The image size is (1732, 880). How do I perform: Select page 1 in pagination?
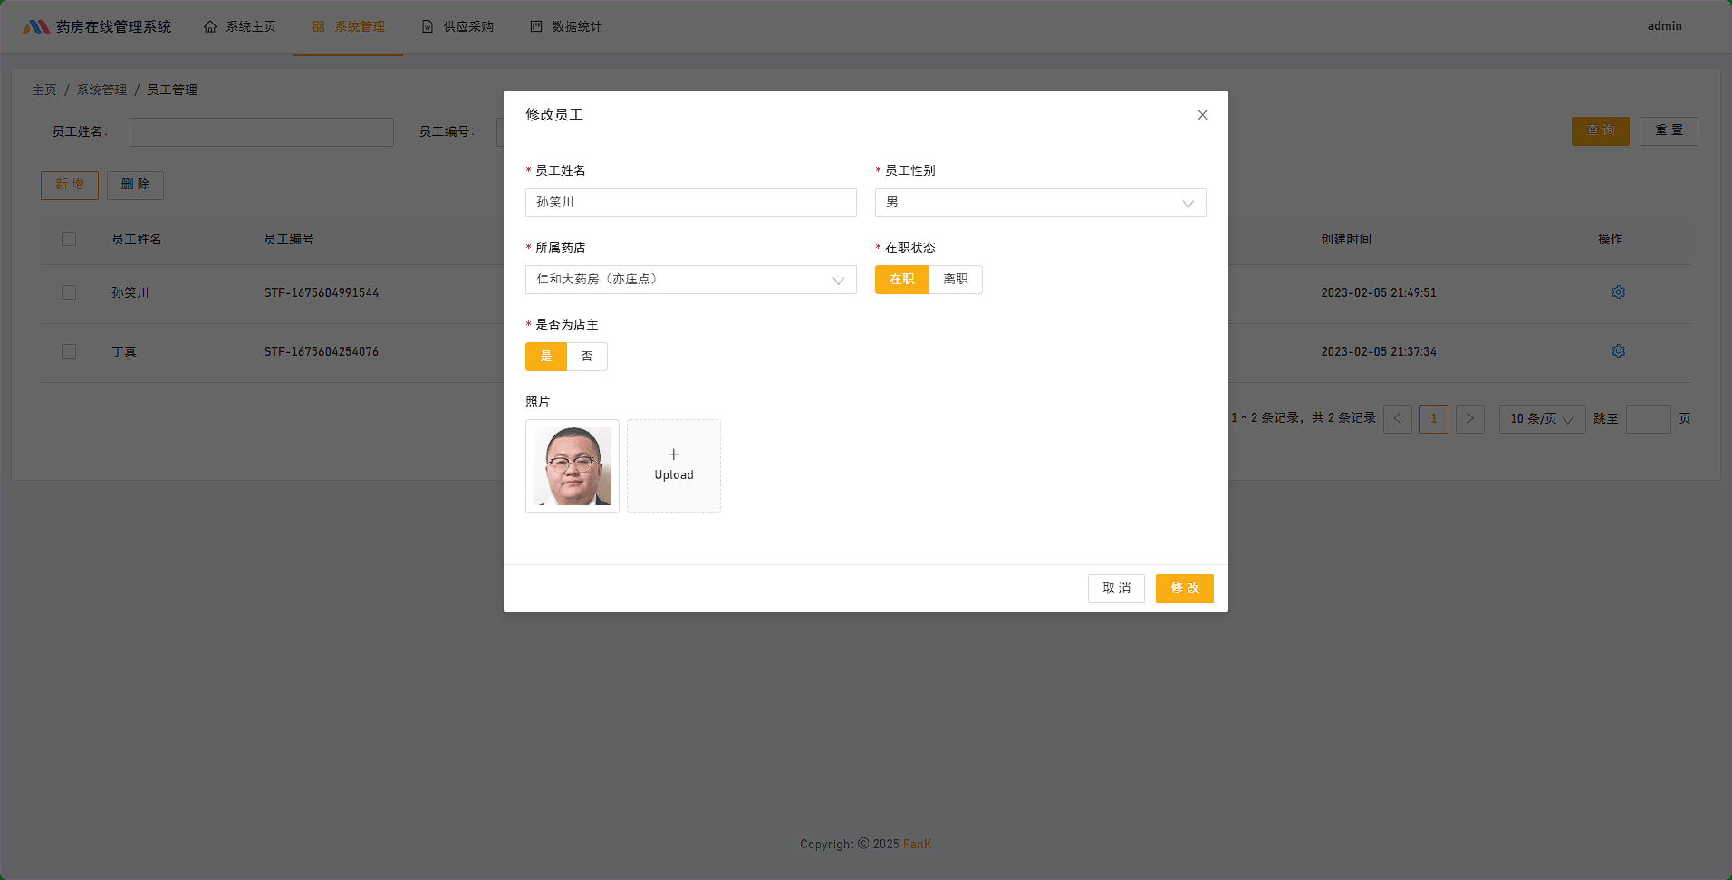pos(1434,418)
